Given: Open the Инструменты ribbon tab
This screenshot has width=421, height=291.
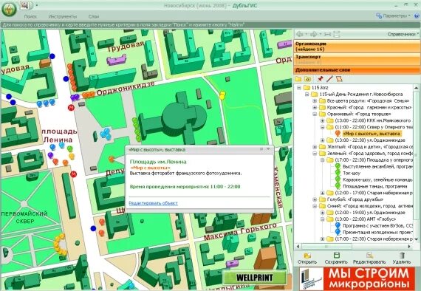Looking at the screenshot, I should coord(63,16).
